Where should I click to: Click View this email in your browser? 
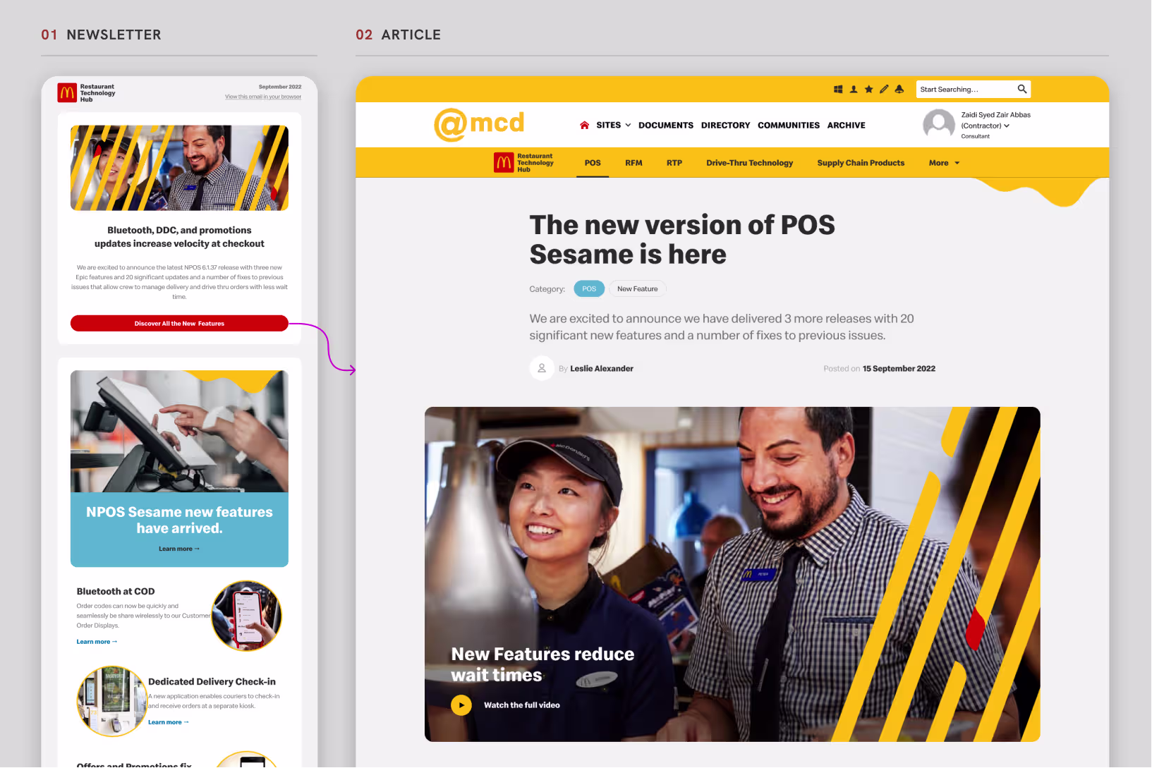pyautogui.click(x=263, y=97)
